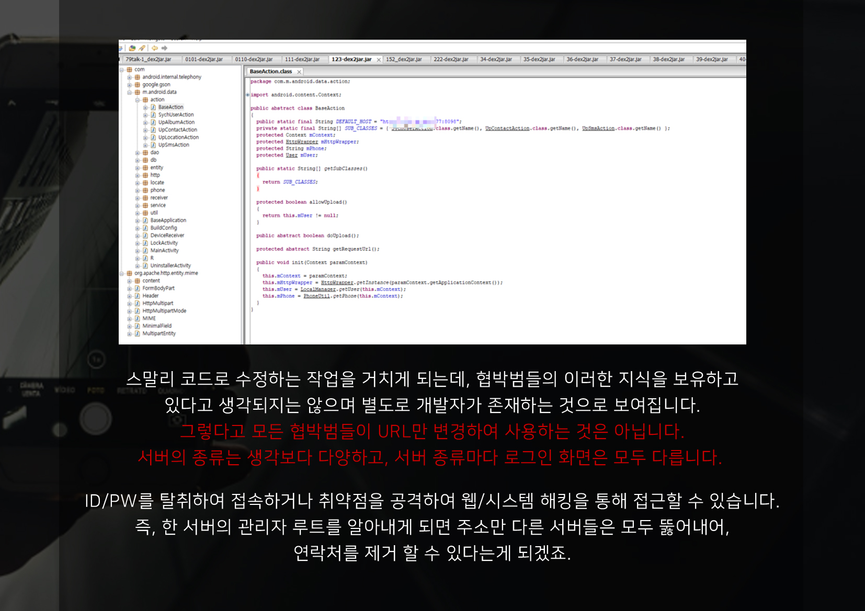Screen dimensions: 865x611
Task: Select UpLocationAction in the tree
Action: 178,137
